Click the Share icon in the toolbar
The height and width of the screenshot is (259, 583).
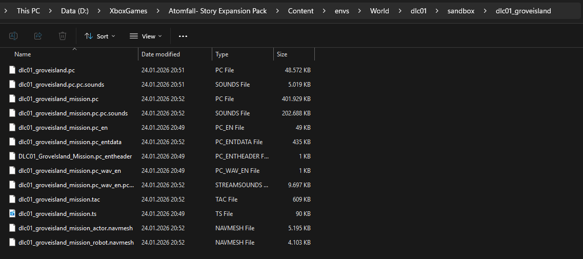click(38, 36)
